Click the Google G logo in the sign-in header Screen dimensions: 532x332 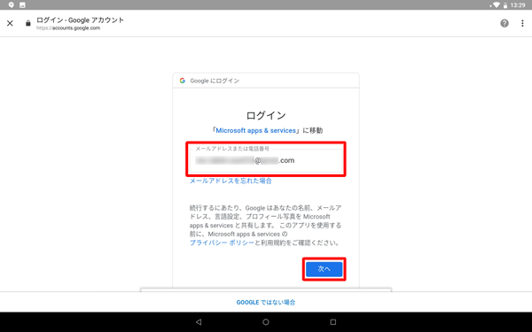183,81
